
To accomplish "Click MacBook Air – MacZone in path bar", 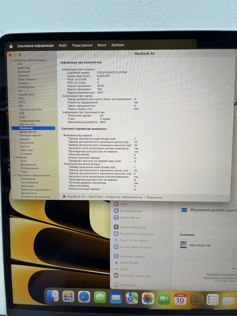I will click(85, 197).
